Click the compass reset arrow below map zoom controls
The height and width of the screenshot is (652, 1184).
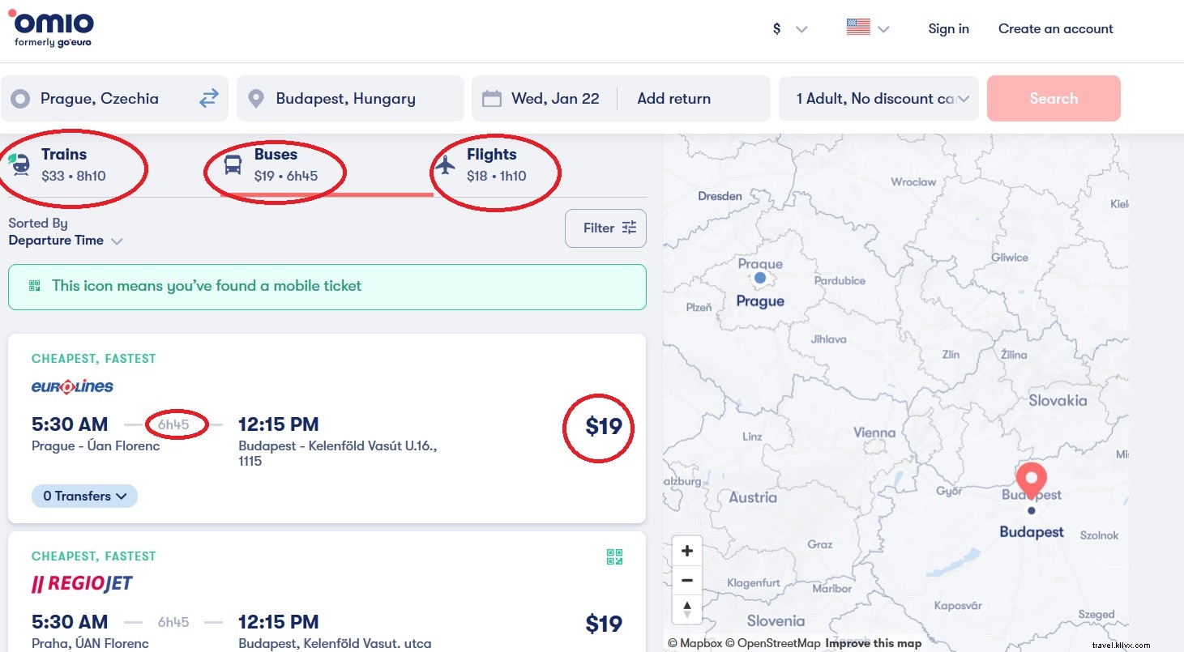click(686, 609)
